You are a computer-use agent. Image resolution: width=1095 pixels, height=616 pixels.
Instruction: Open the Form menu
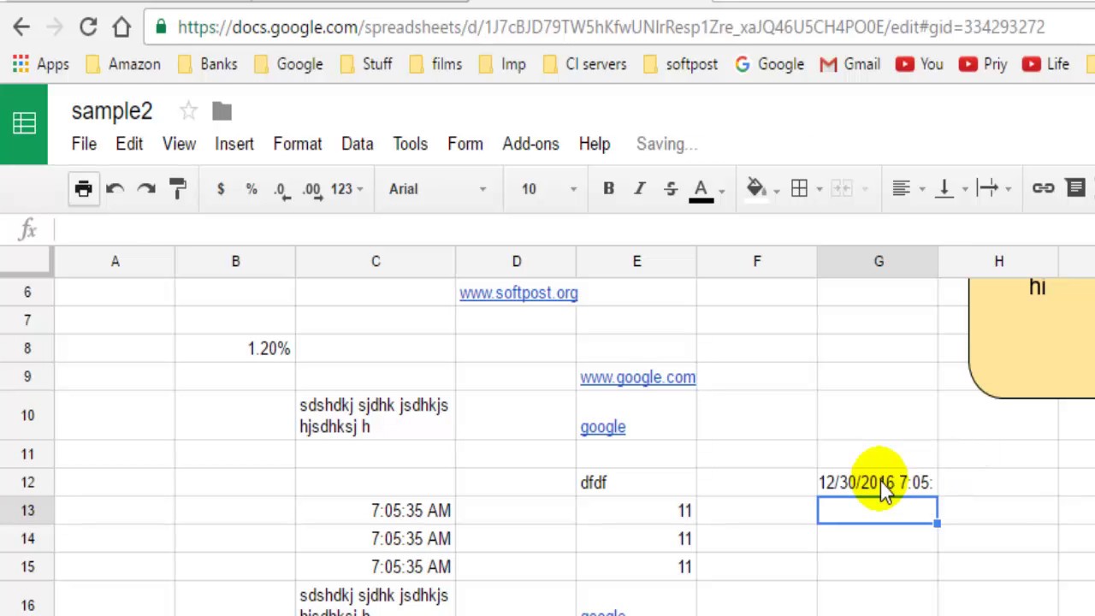pyautogui.click(x=465, y=144)
